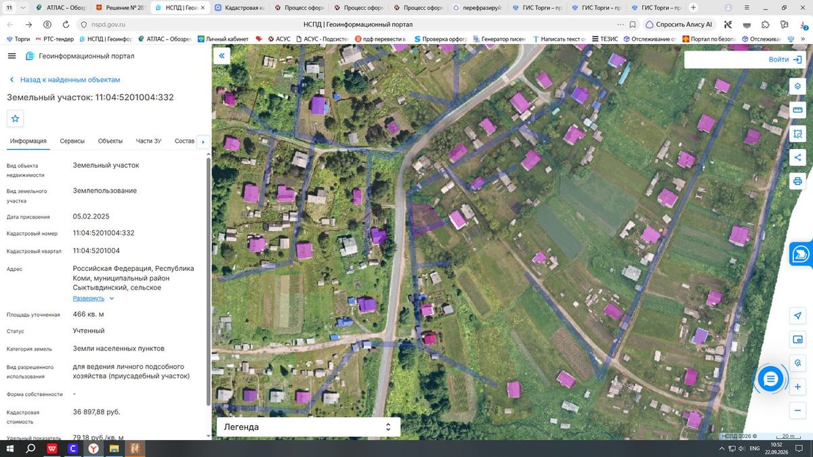Bookmark this page in address bar
813x457 pixels.
click(x=632, y=24)
